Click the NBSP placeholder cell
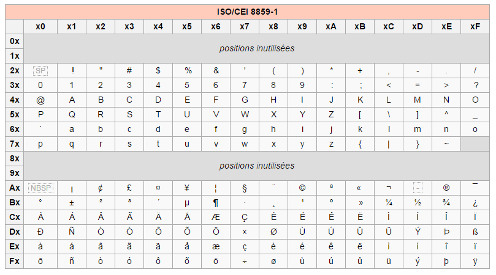 point(40,188)
